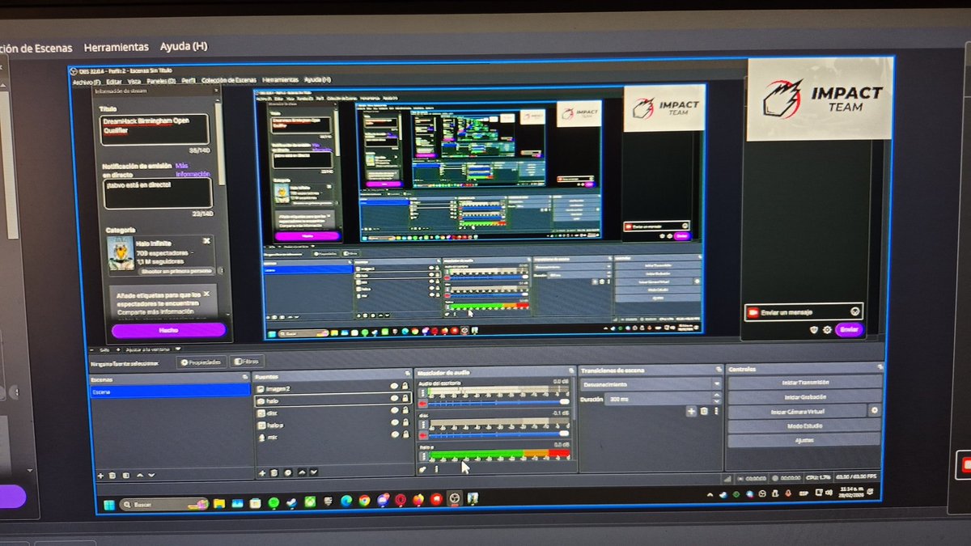Viewport: 971px width, 546px height.
Task: Open virtual camera settings gear
Action: [x=875, y=410]
